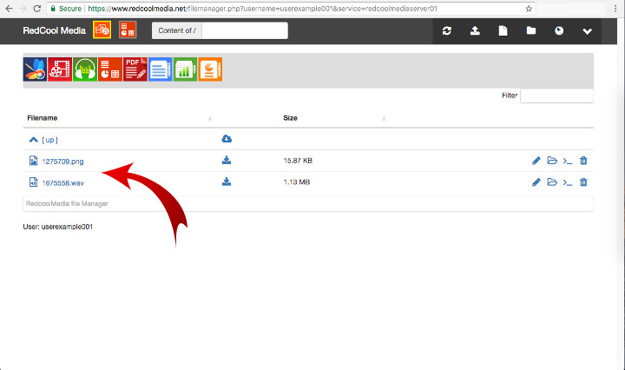Click the Filter text field
This screenshot has height=370, width=625.
pos(556,96)
